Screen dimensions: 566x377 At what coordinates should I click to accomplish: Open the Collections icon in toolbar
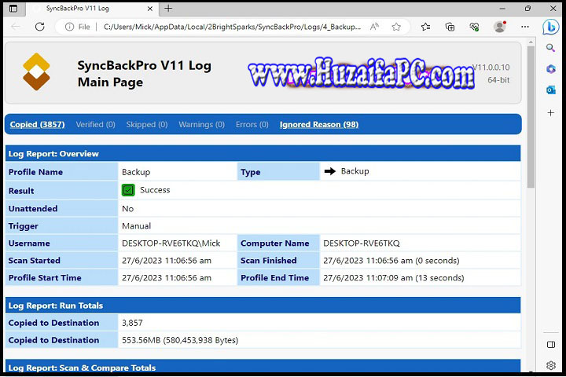[450, 27]
